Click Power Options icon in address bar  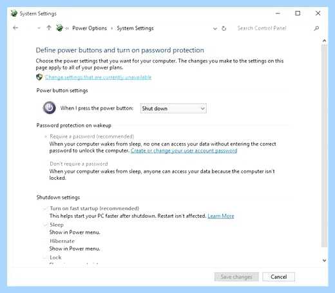tap(59, 28)
